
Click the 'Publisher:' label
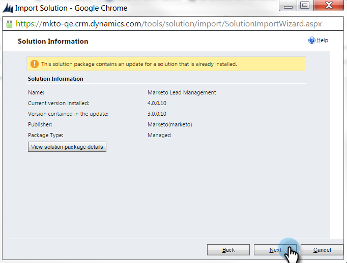click(40, 124)
